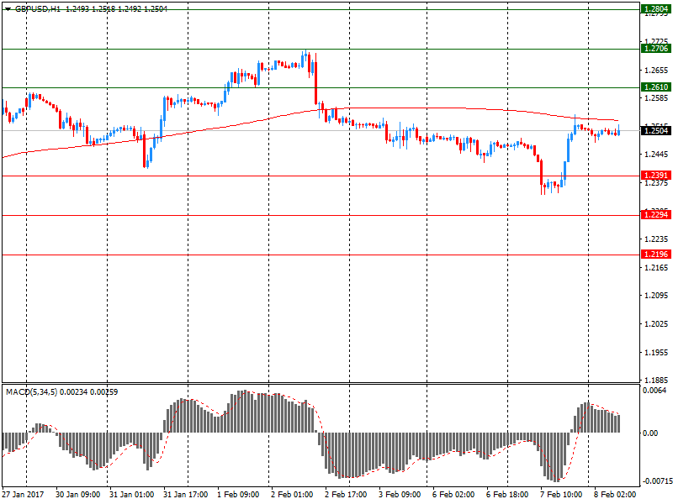Viewport: 673px width, 504px height.
Task: Click the 1.2375 price axis value
Action: pos(657,183)
